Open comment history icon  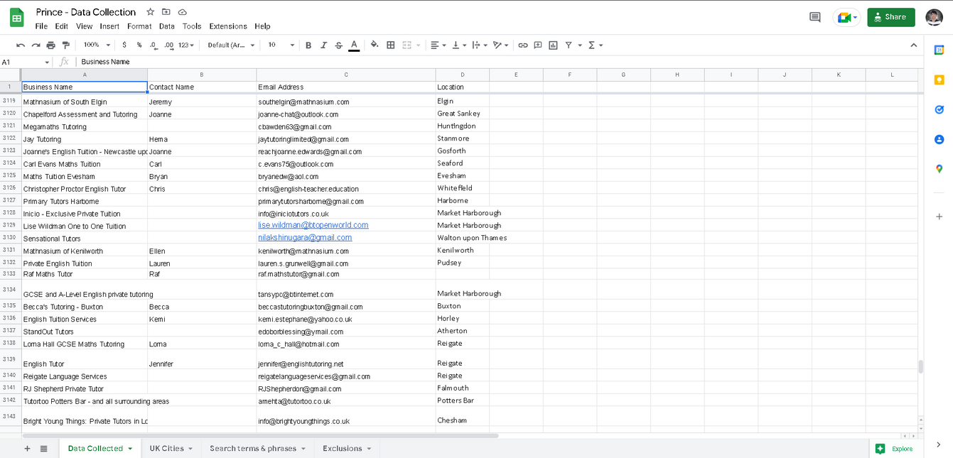coord(815,17)
